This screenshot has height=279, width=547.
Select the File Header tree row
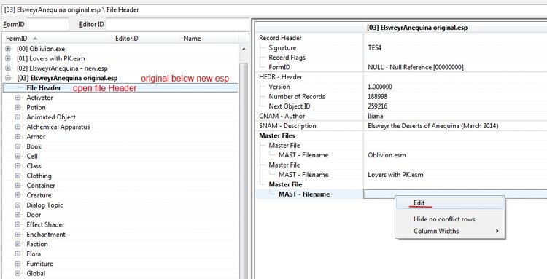pos(120,87)
